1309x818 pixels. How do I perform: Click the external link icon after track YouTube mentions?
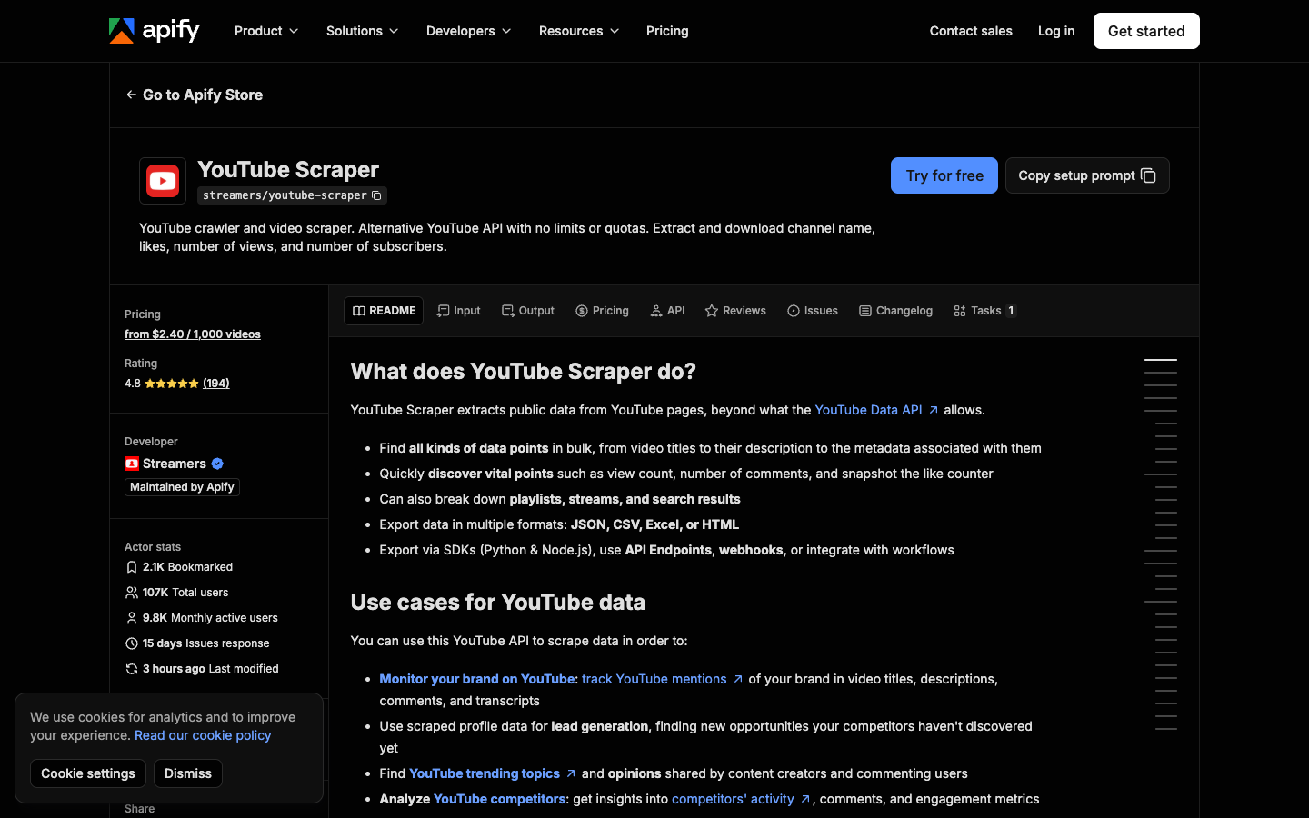[x=738, y=679]
